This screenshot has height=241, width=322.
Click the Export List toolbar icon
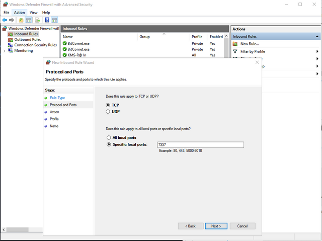pyautogui.click(x=37, y=20)
